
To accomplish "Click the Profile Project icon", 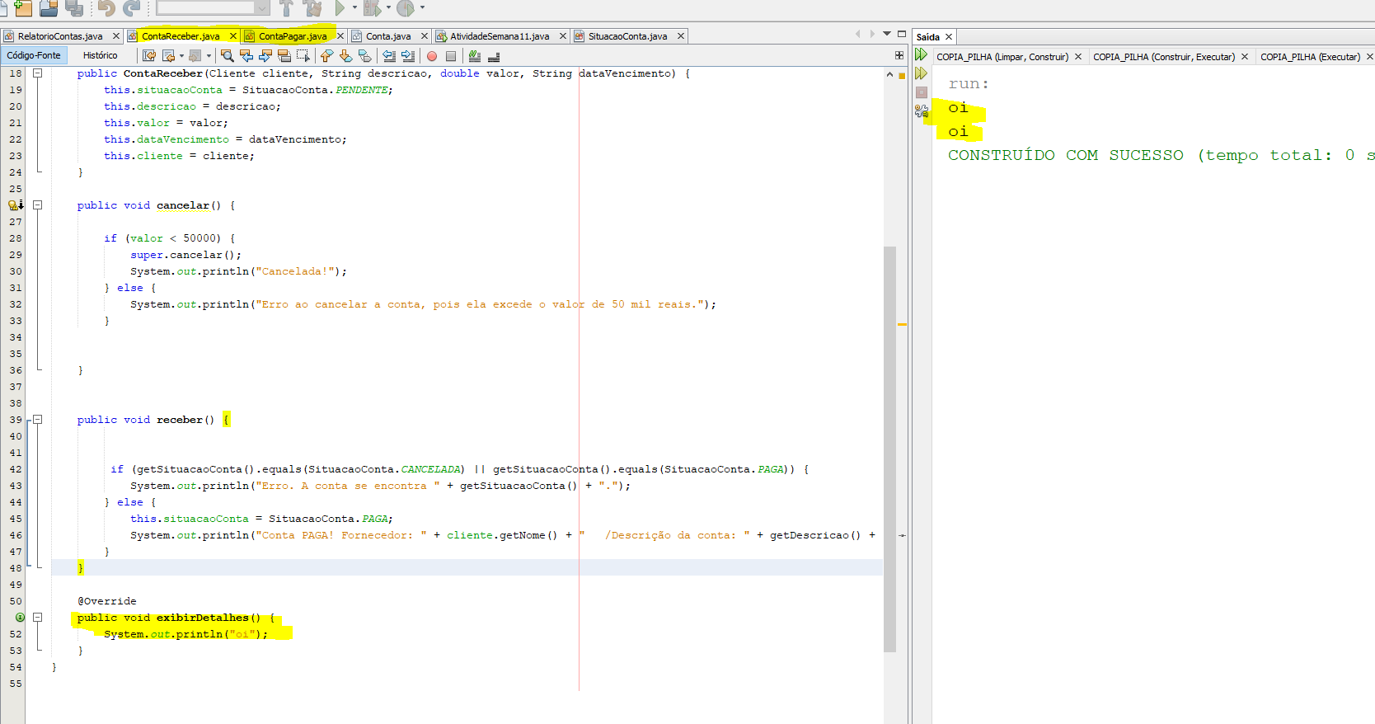I will point(406,7).
